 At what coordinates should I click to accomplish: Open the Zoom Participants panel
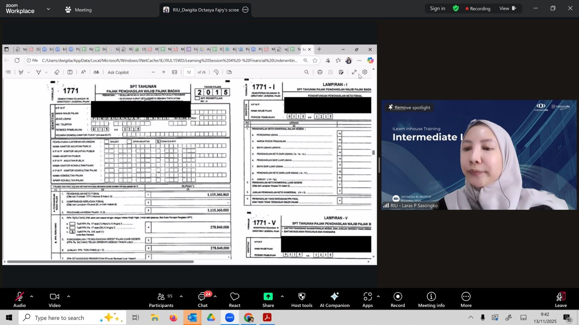click(x=161, y=300)
